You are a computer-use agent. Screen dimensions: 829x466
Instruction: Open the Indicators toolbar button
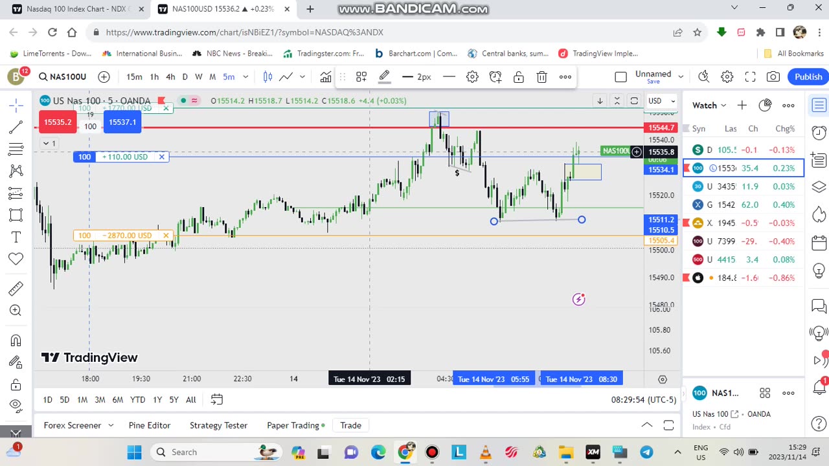[x=326, y=77]
